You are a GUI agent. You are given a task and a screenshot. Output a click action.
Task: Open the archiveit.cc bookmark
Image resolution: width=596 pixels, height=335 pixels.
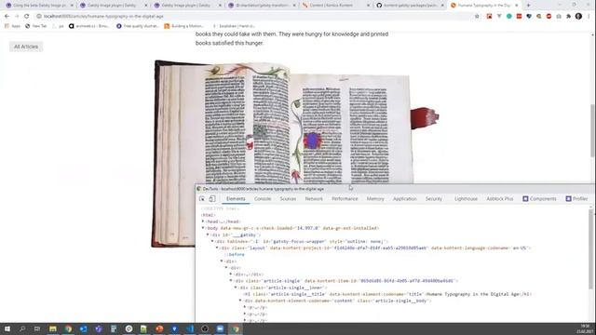tap(89, 26)
